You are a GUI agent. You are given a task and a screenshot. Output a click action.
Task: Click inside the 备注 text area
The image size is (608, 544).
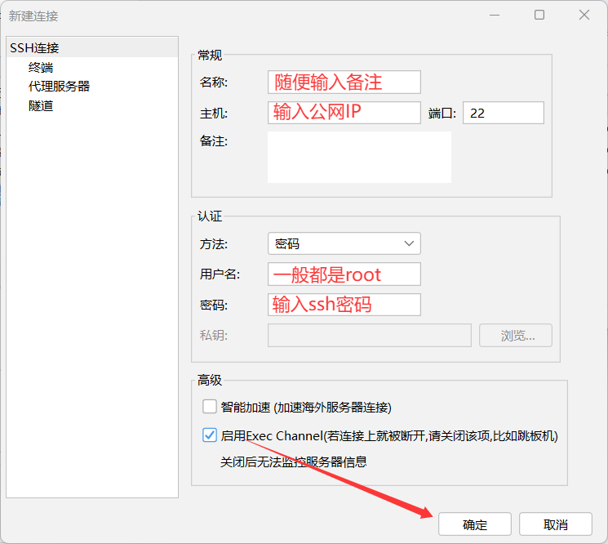359,157
